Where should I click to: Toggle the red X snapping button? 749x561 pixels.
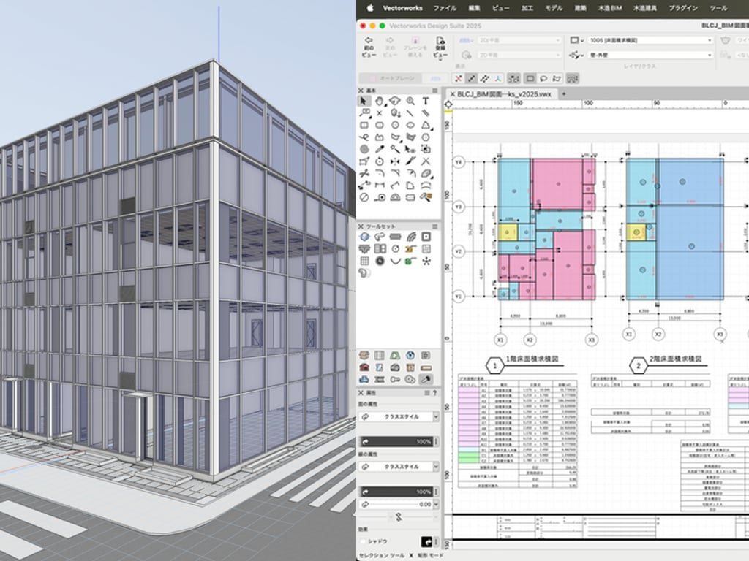[x=458, y=78]
